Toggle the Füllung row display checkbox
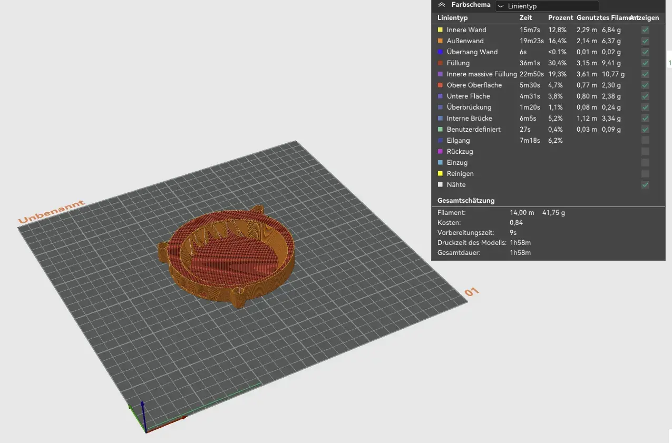This screenshot has height=443, width=672. click(645, 63)
